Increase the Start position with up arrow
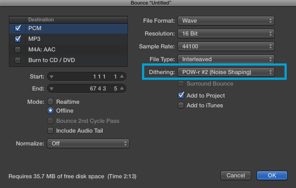296x188 pixels. (x=122, y=76)
